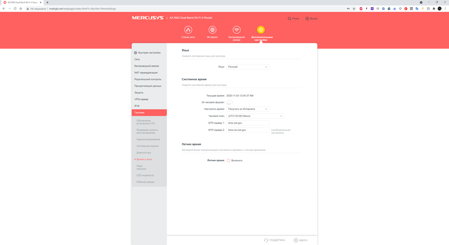Image resolution: width=449 pixels, height=245 pixels.
Task: Open Быстрая настройка in the sidebar
Action: [x=149, y=53]
